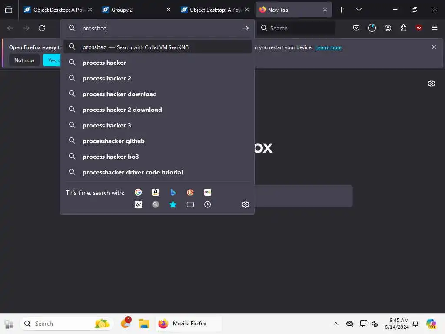This screenshot has height=334, width=445.
Task: Open the Firefox application menu
Action: pos(434,28)
